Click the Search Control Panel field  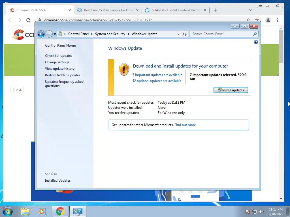224,34
